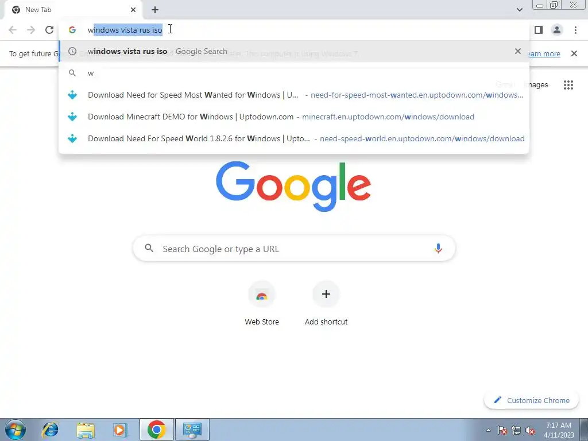Open the Control Panel taskbar item
The height and width of the screenshot is (441, 588).
click(x=192, y=430)
